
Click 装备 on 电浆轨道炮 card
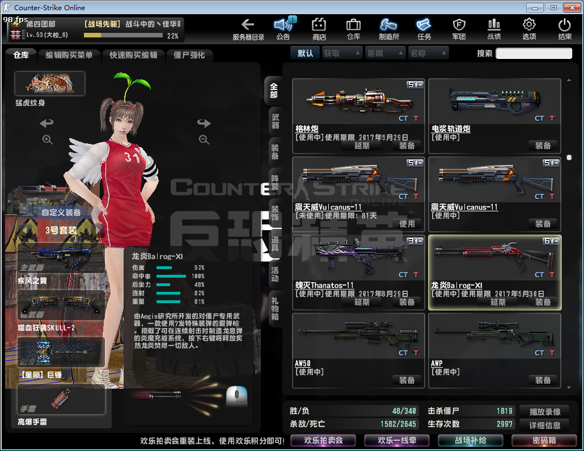pyautogui.click(x=543, y=146)
